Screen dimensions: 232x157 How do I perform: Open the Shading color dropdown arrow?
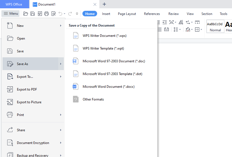click(x=192, y=29)
